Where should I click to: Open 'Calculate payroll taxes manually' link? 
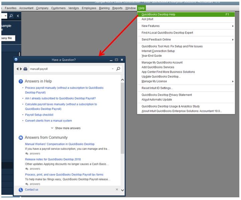[61, 107]
